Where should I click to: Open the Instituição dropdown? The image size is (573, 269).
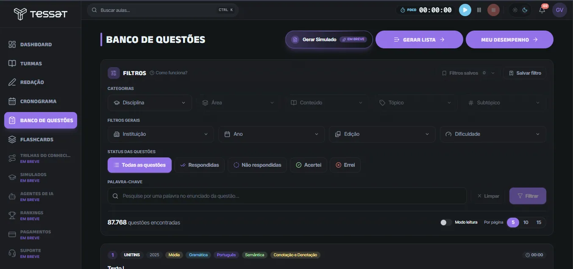pos(161,134)
